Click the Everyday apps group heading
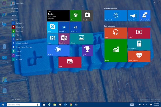The width and height of the screenshot is (161, 107). pos(109,26)
